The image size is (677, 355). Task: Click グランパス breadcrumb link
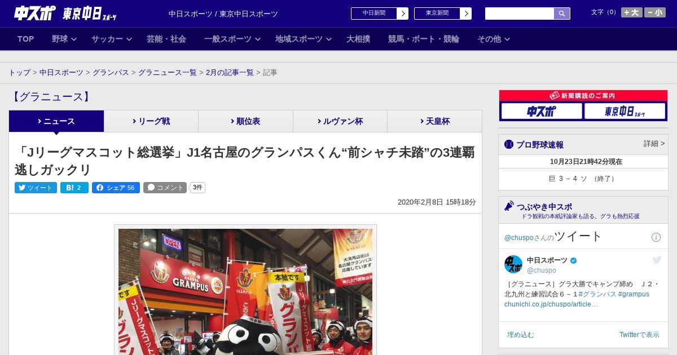[111, 73]
